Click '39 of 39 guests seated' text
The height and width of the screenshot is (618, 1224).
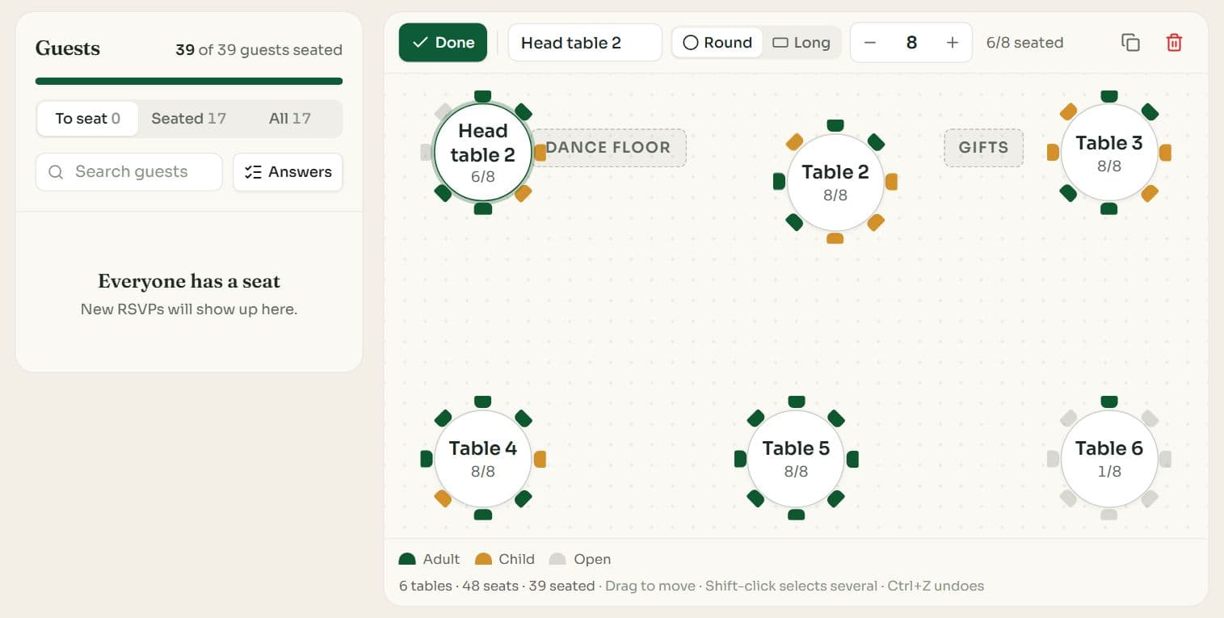(259, 50)
